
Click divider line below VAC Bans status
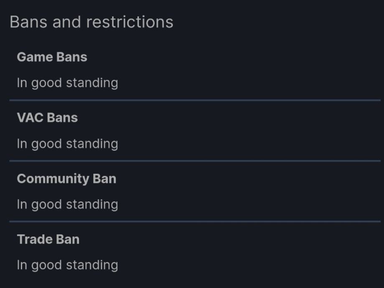195,161
